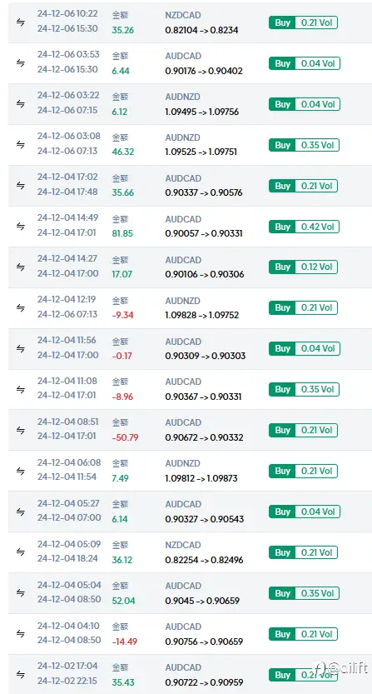Viewport: 372px width, 694px height.
Task: Click the swap icon on the -50.79 AUDCAD row
Action: [20, 430]
